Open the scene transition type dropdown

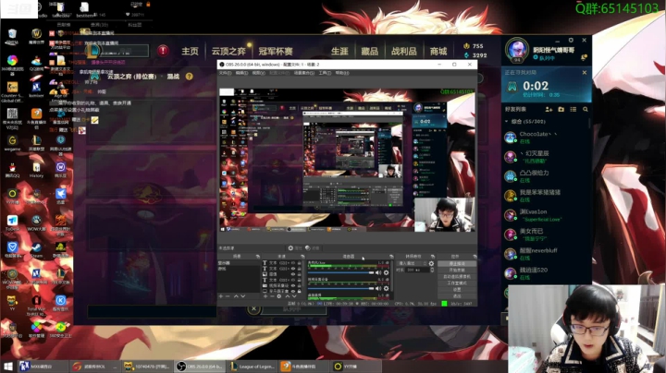click(x=411, y=263)
